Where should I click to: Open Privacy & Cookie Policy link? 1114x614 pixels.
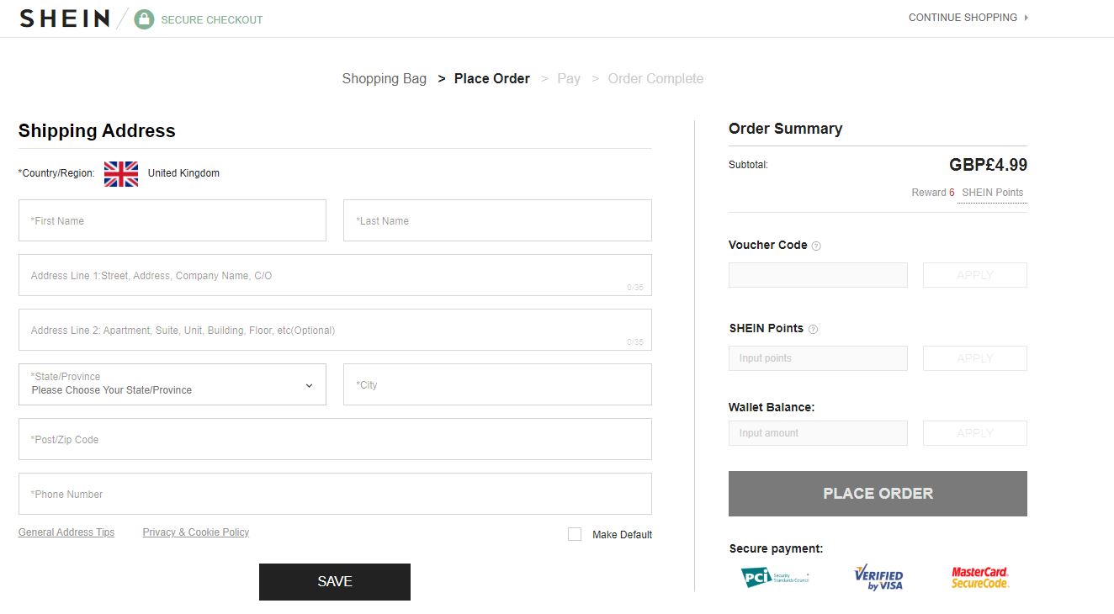pyautogui.click(x=196, y=532)
